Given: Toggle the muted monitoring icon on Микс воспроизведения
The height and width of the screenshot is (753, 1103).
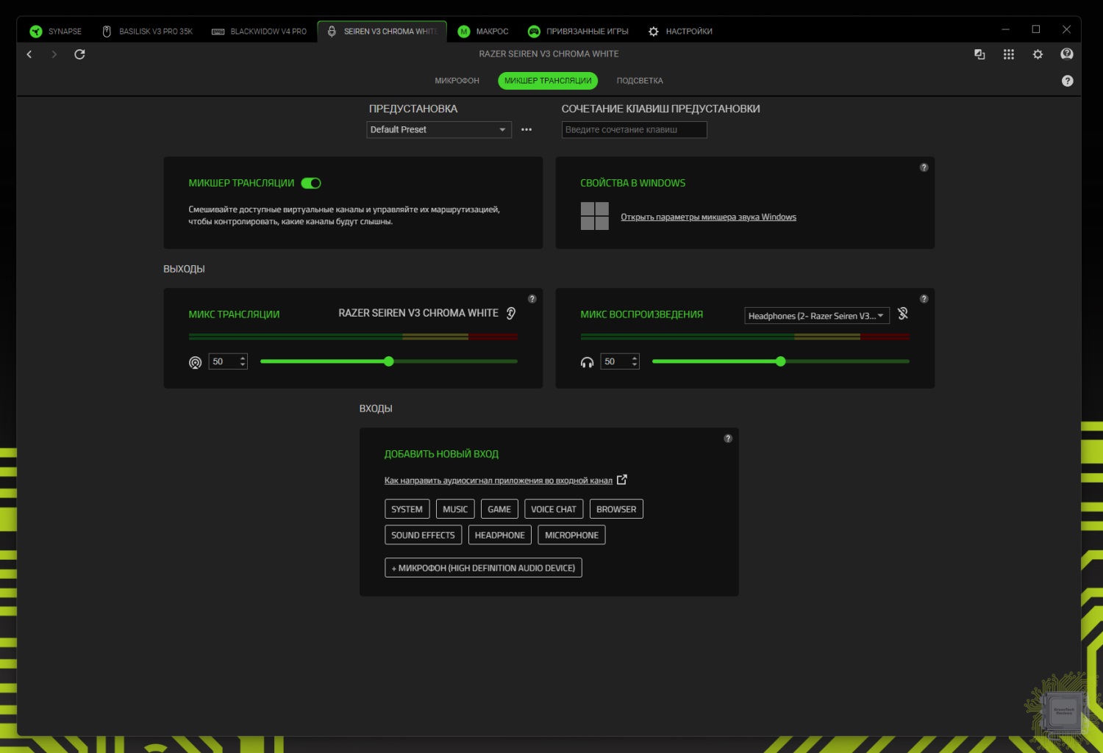Looking at the screenshot, I should click(x=903, y=314).
